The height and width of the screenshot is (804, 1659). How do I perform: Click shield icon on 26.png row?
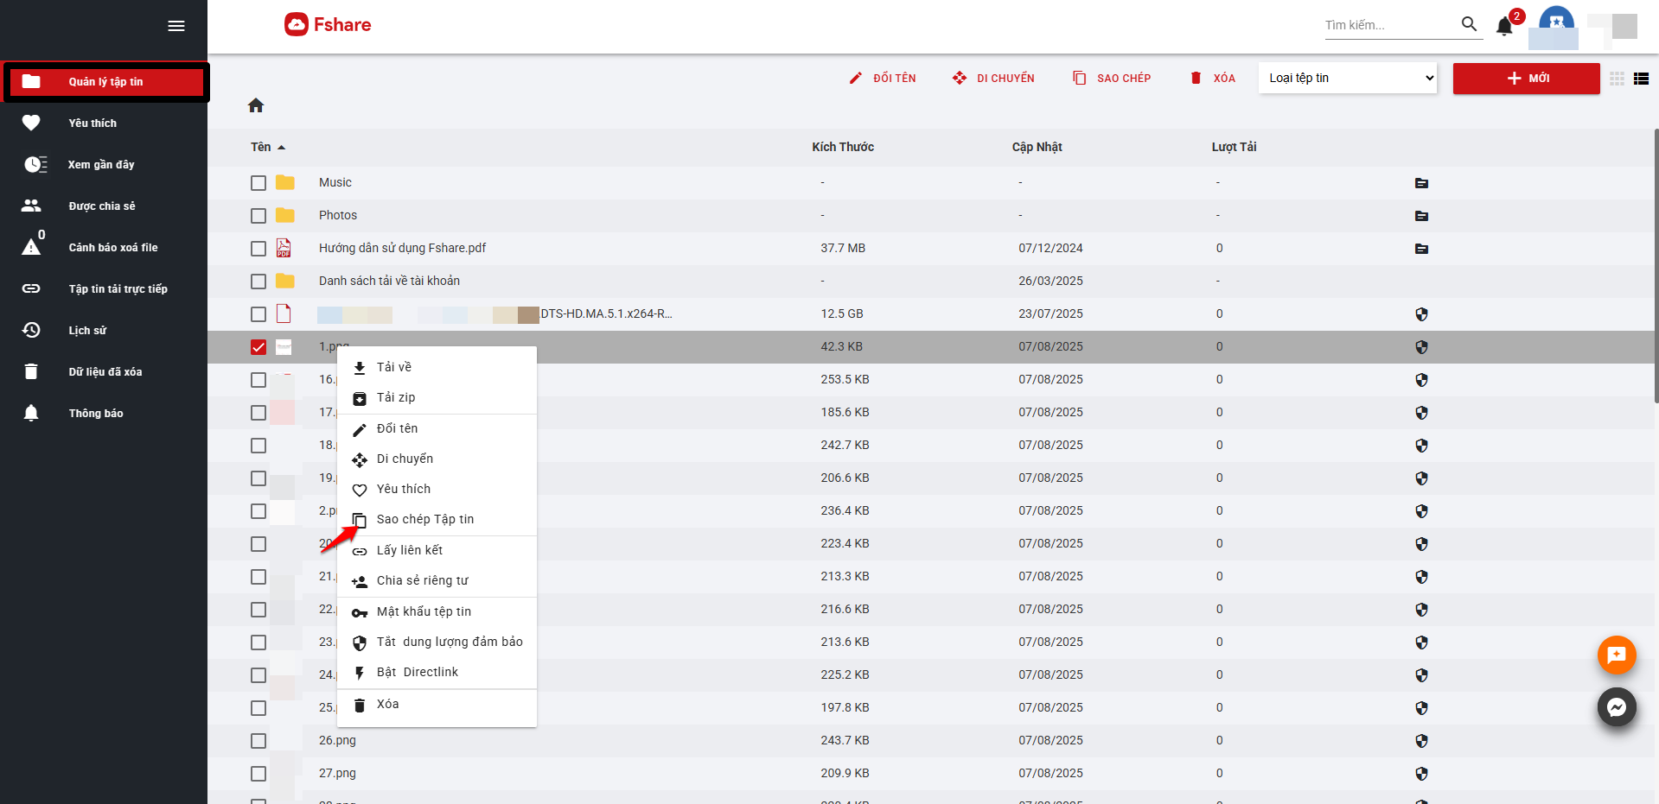coord(1421,741)
